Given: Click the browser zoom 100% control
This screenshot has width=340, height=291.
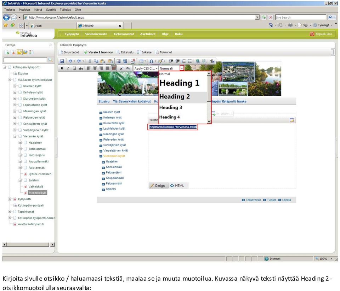Looking at the screenshot, I should click(x=324, y=259).
